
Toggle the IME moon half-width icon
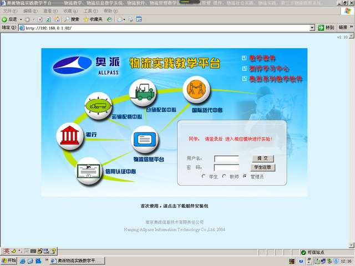coord(13,251)
